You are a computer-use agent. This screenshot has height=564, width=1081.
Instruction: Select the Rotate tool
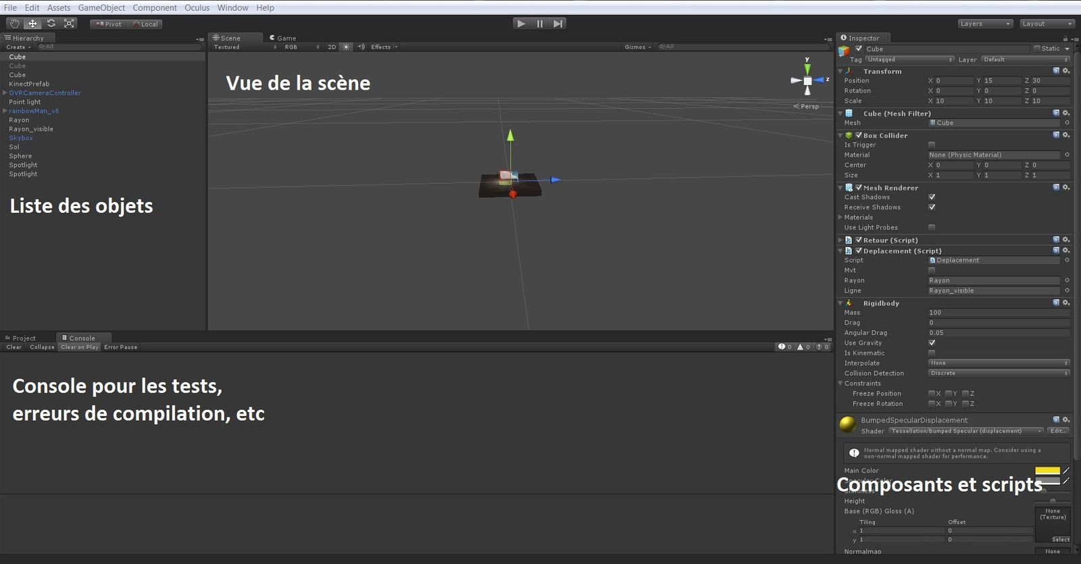pyautogui.click(x=51, y=24)
